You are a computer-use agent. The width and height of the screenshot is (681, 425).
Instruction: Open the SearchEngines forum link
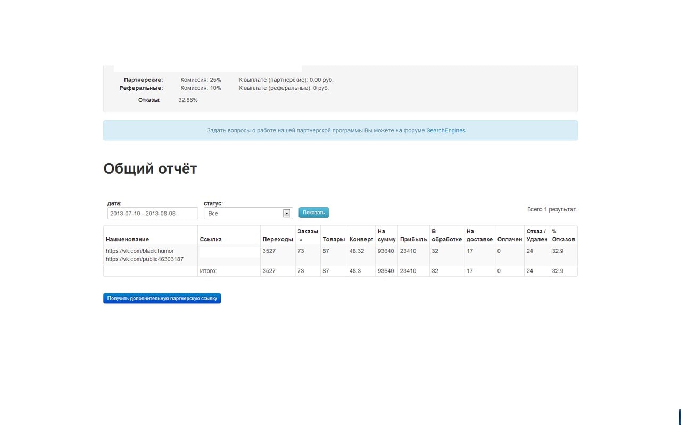pyautogui.click(x=445, y=130)
